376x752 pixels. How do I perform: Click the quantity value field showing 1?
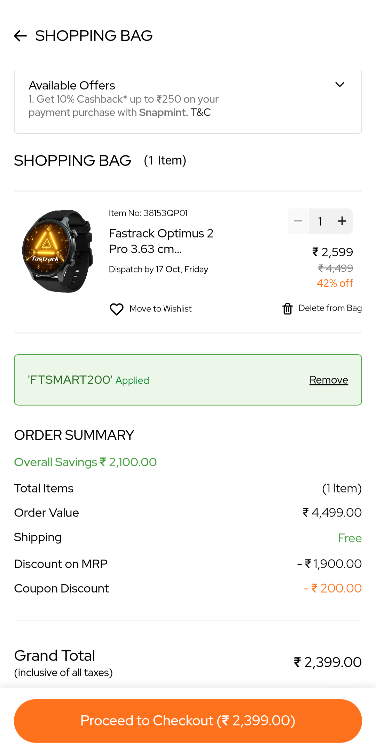(320, 221)
